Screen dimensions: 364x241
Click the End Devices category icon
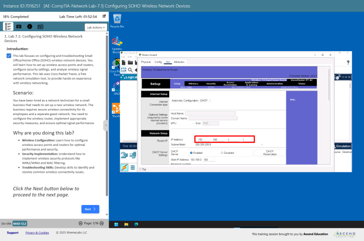tap(133, 155)
